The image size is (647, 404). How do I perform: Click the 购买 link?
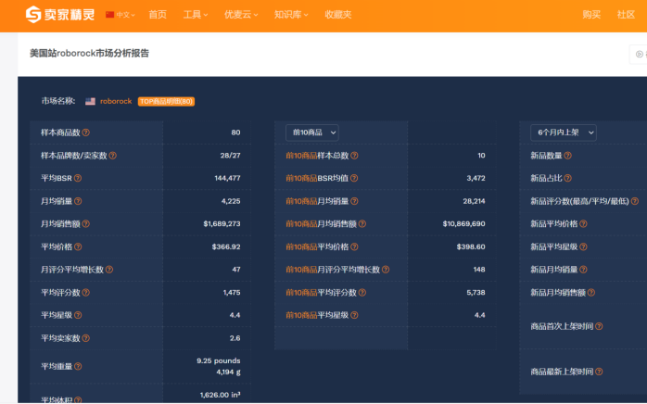point(591,15)
